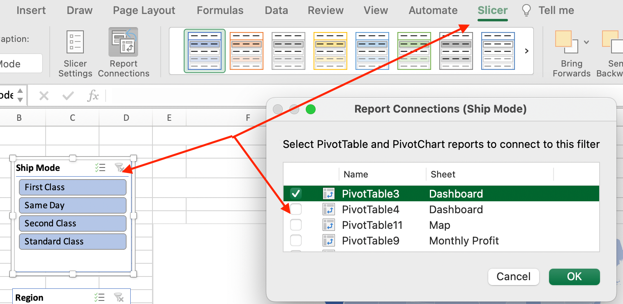
Task: Select column E header
Action: [x=169, y=118]
